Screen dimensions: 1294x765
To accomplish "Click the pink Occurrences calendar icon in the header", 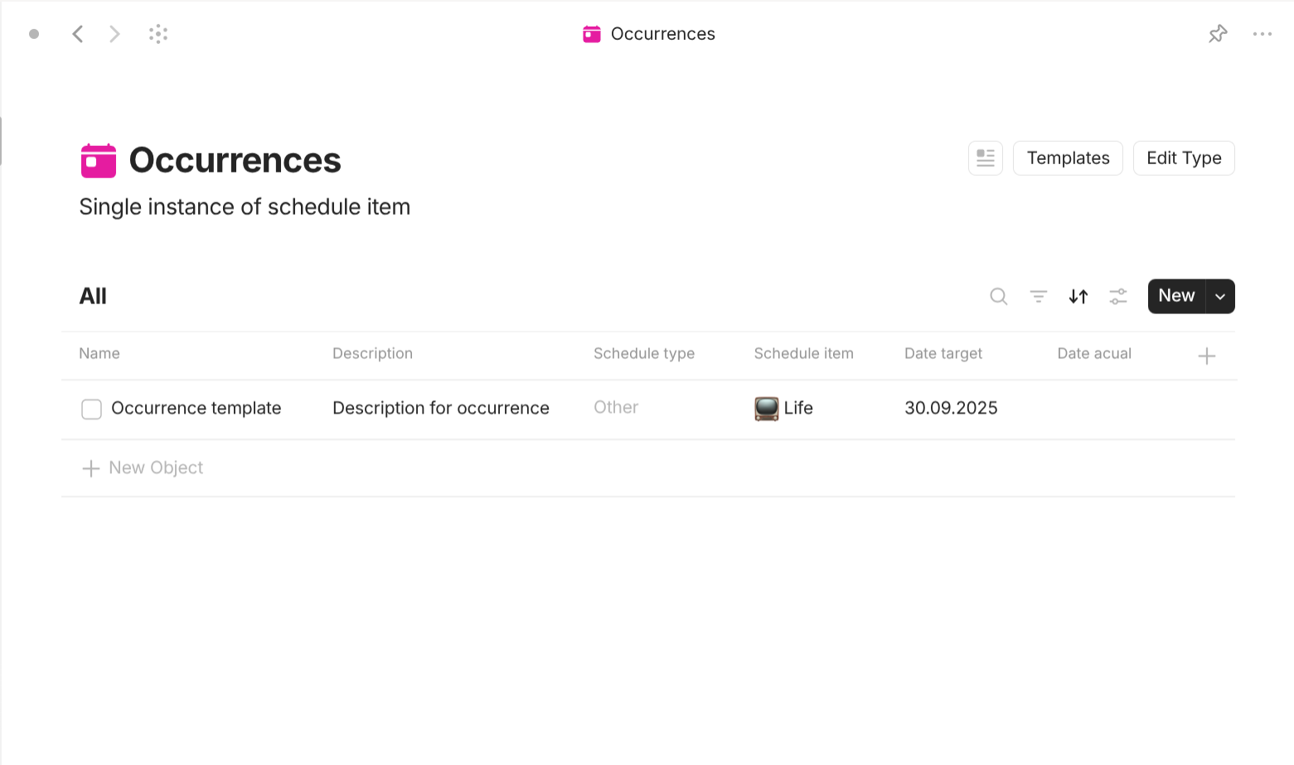I will click(x=592, y=33).
